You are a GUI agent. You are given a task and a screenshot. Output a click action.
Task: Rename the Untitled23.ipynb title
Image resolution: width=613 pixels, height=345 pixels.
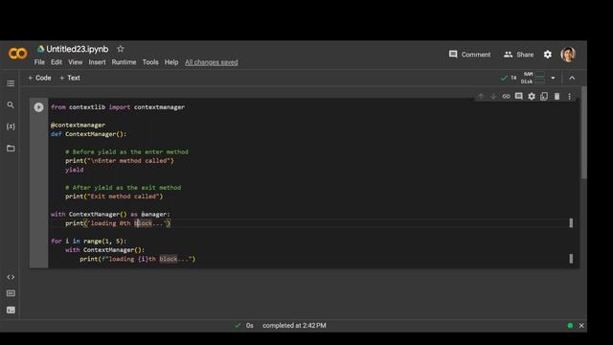[x=78, y=49]
